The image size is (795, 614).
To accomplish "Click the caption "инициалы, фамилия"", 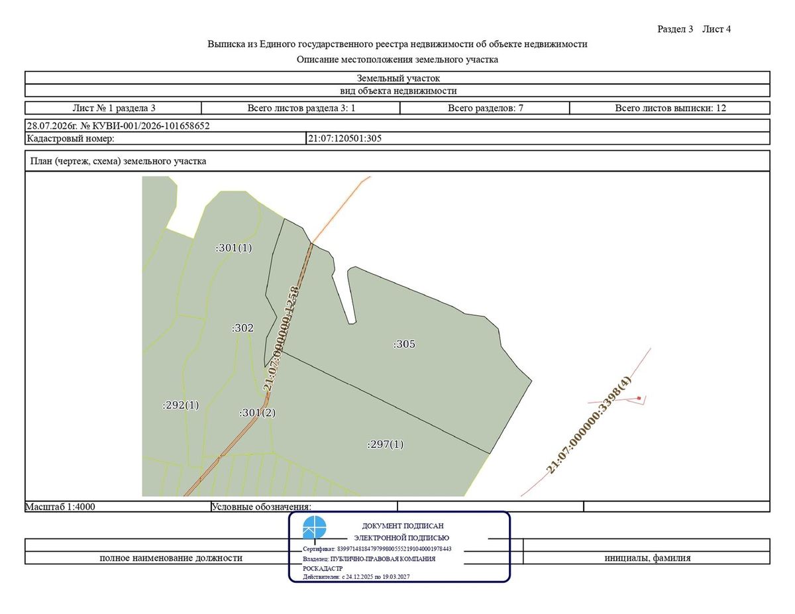I will pyautogui.click(x=647, y=558).
